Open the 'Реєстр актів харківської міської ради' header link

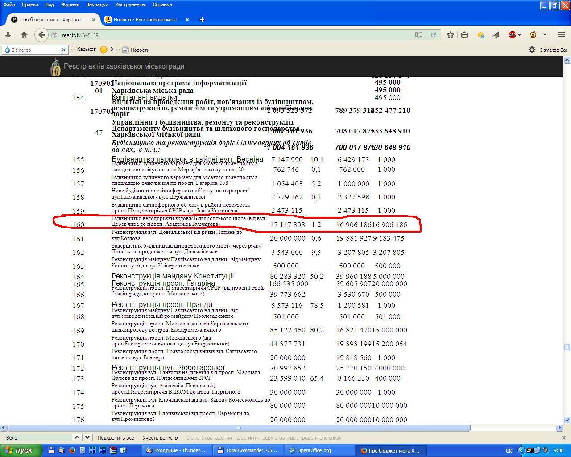pyautogui.click(x=124, y=66)
